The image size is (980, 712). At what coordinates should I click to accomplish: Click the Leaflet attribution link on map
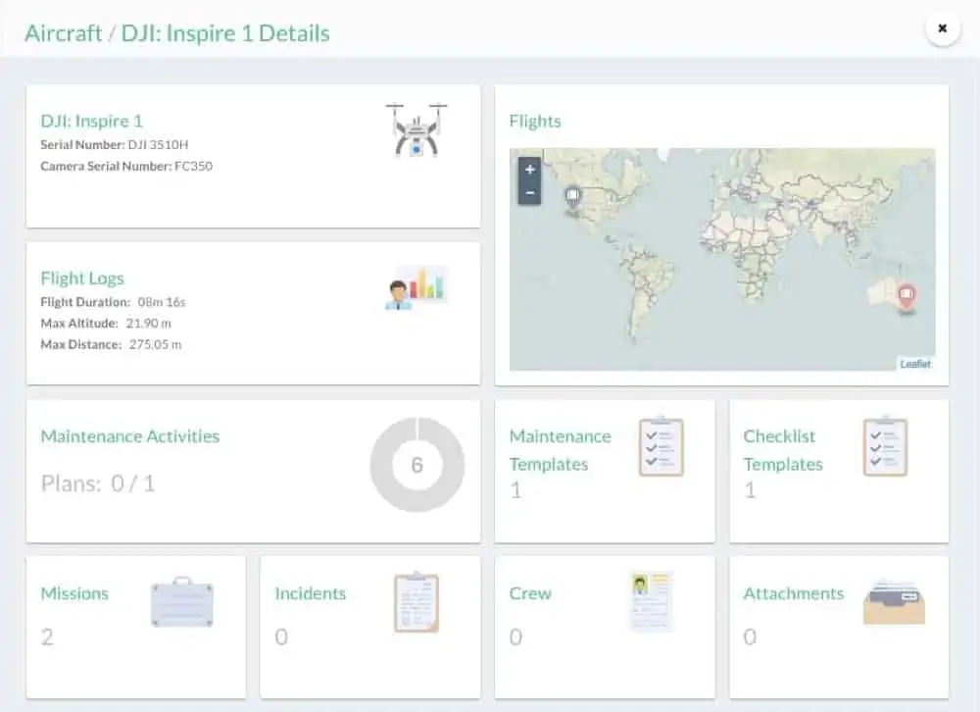tap(915, 364)
